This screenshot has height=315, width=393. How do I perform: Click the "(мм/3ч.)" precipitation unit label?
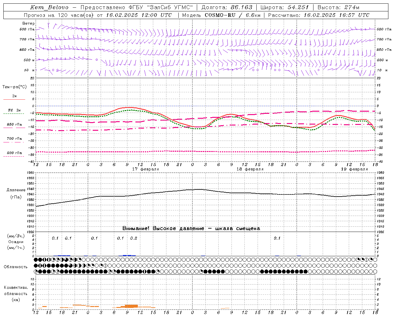16,236
